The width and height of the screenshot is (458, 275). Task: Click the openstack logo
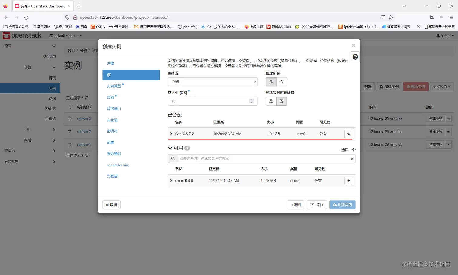(x=22, y=36)
